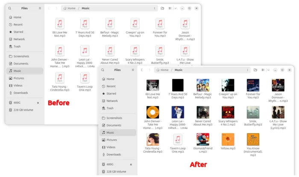Select Leon Lai m4a file in After window
This screenshot has width=299, height=177.
178,118
